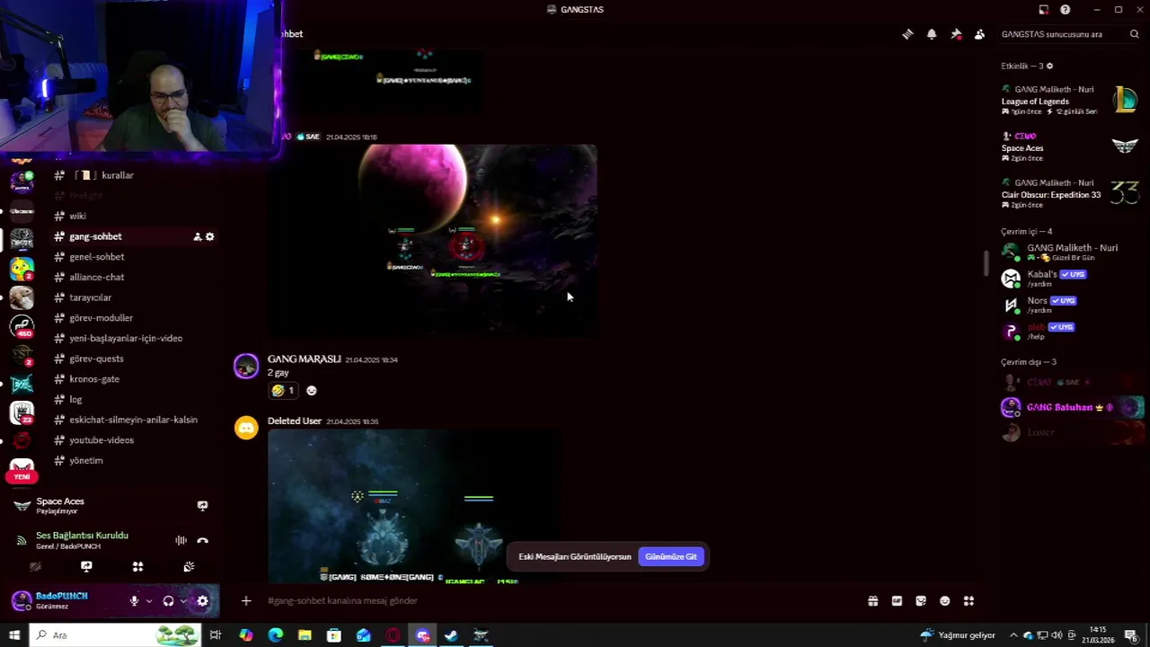Open the soundboard icon in voice panel
Screen dimensions: 1150x647
[x=189, y=567]
